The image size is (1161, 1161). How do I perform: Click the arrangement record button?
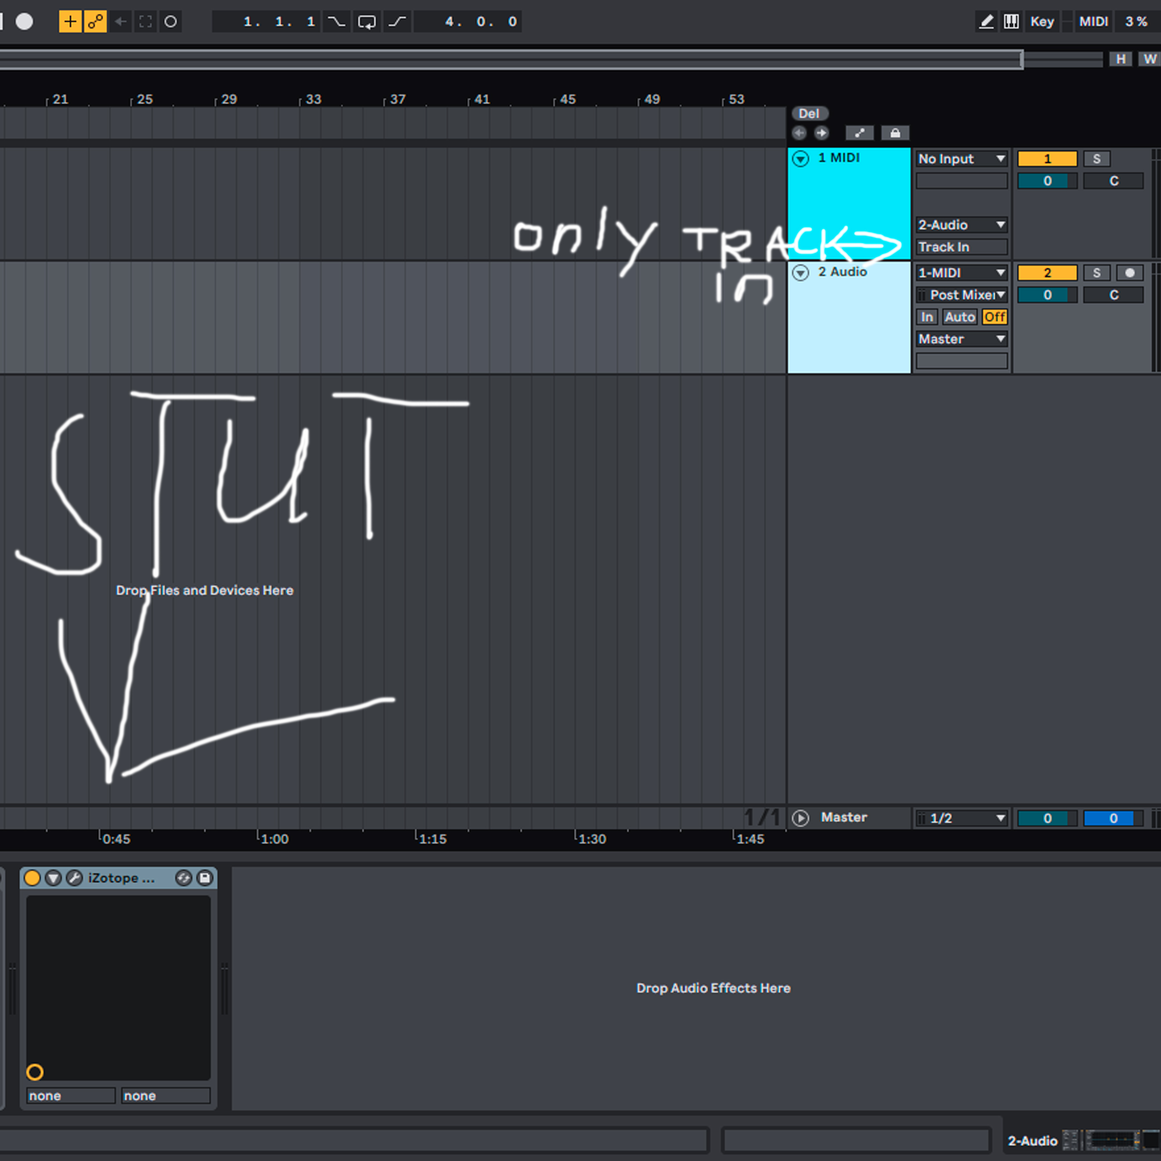[x=25, y=22]
